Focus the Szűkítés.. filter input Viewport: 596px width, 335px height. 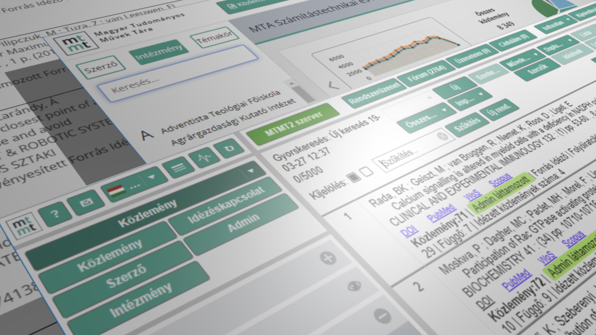coord(413,151)
